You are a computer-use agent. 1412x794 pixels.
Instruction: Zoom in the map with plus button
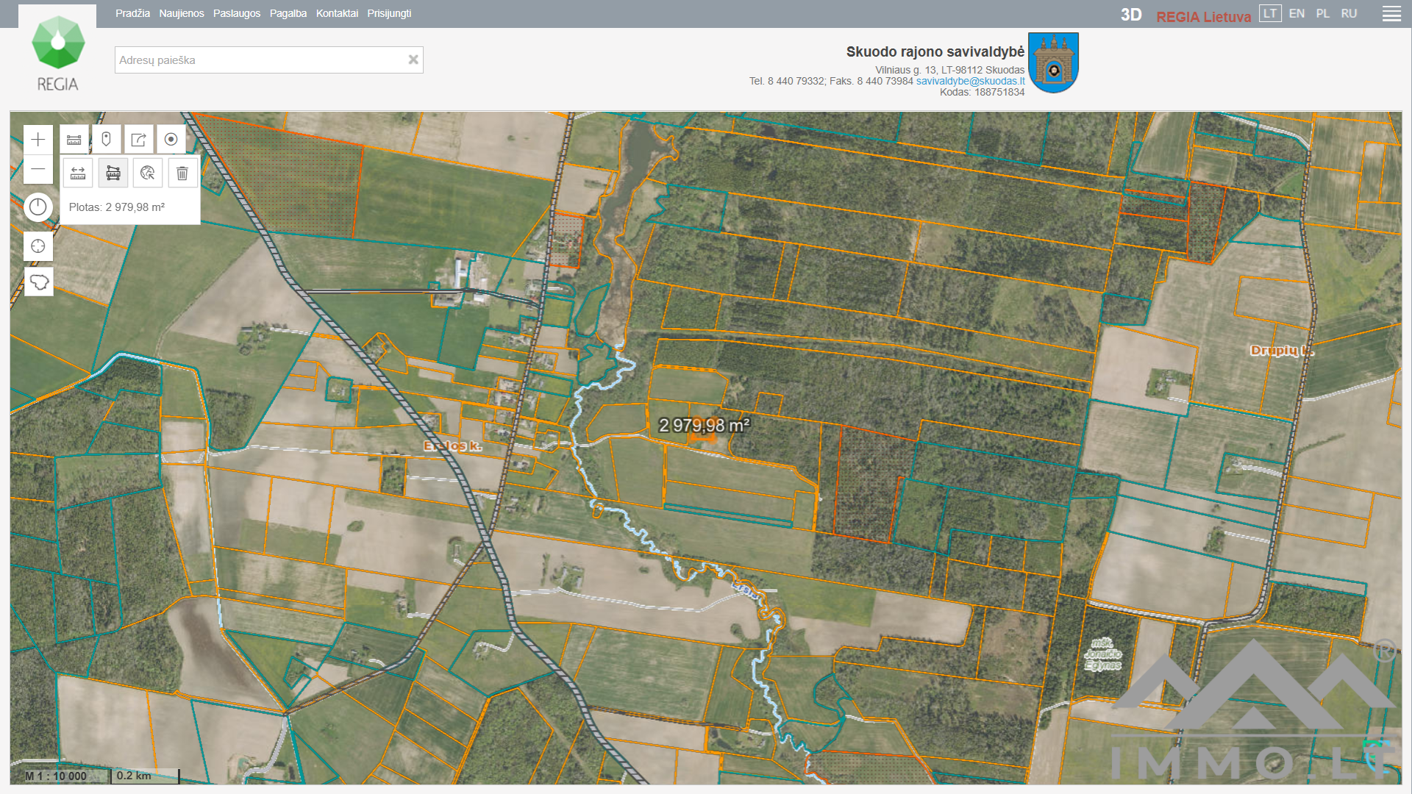coord(38,140)
